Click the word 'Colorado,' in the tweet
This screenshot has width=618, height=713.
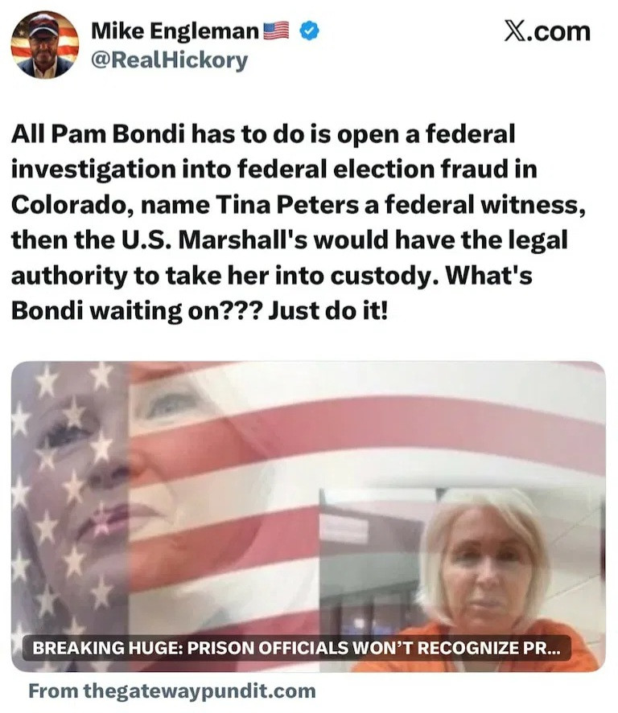click(72, 205)
